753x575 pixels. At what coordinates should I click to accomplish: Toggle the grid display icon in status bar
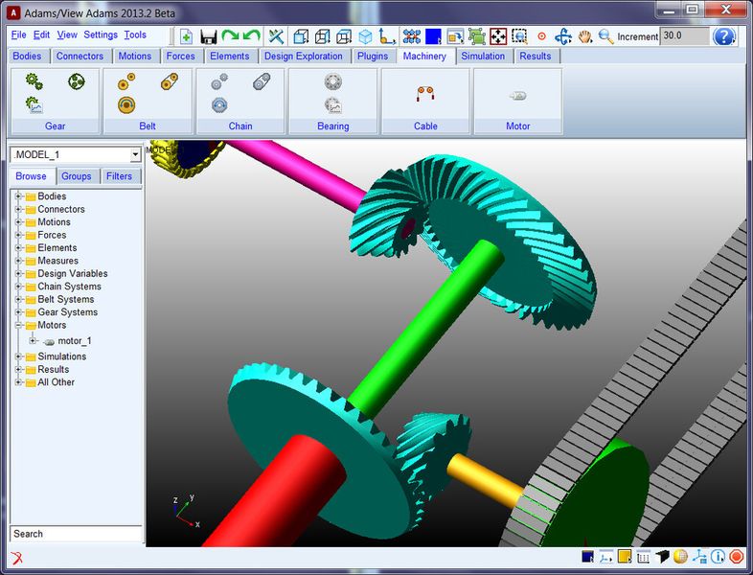pyautogui.click(x=643, y=556)
